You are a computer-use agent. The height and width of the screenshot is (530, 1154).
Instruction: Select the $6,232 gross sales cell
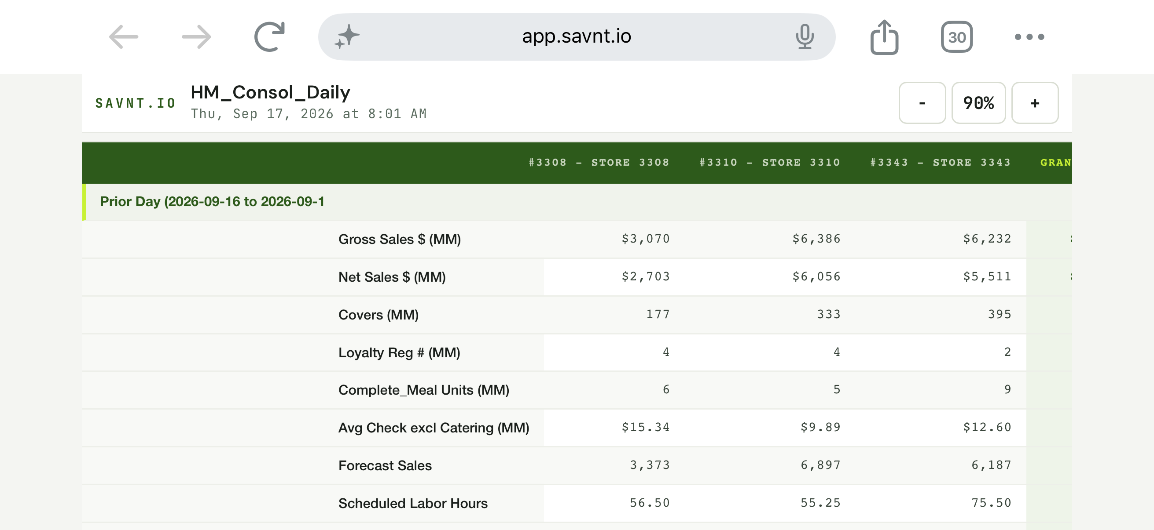point(987,239)
